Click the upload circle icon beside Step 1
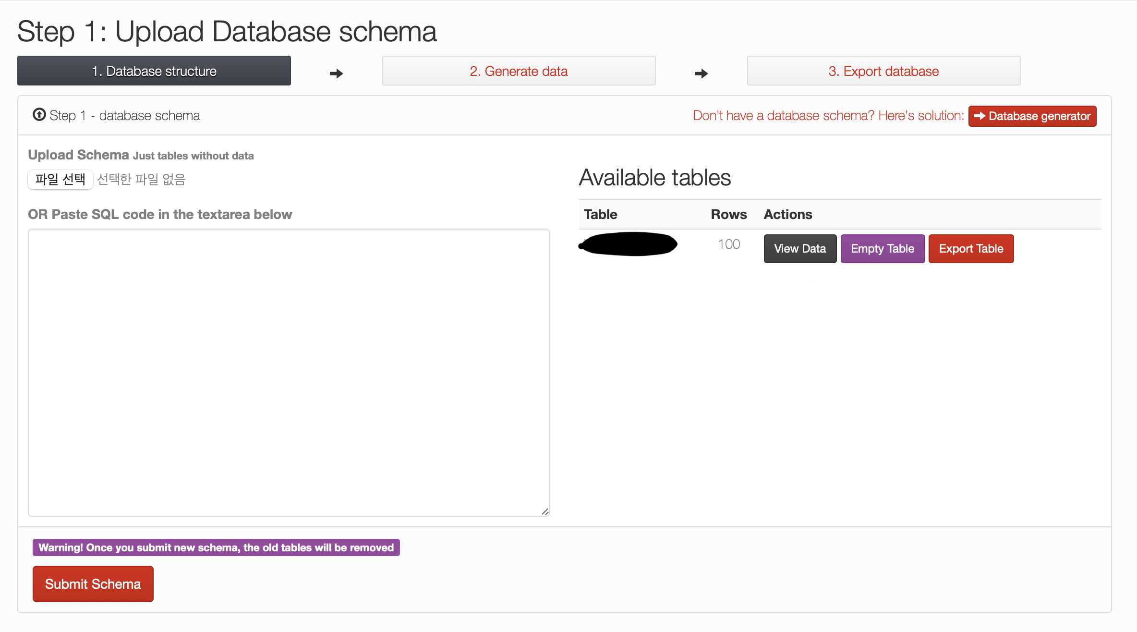 pyautogui.click(x=39, y=115)
